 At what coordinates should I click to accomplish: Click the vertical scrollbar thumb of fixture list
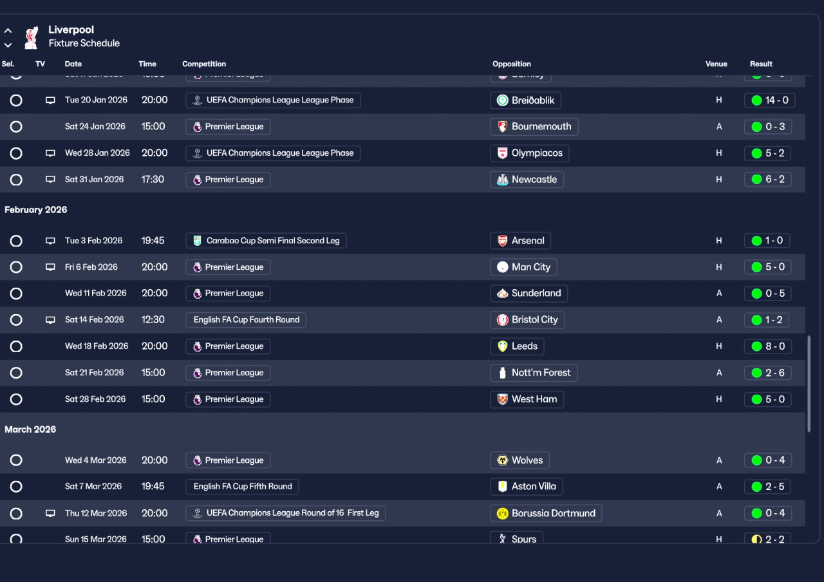click(x=809, y=384)
